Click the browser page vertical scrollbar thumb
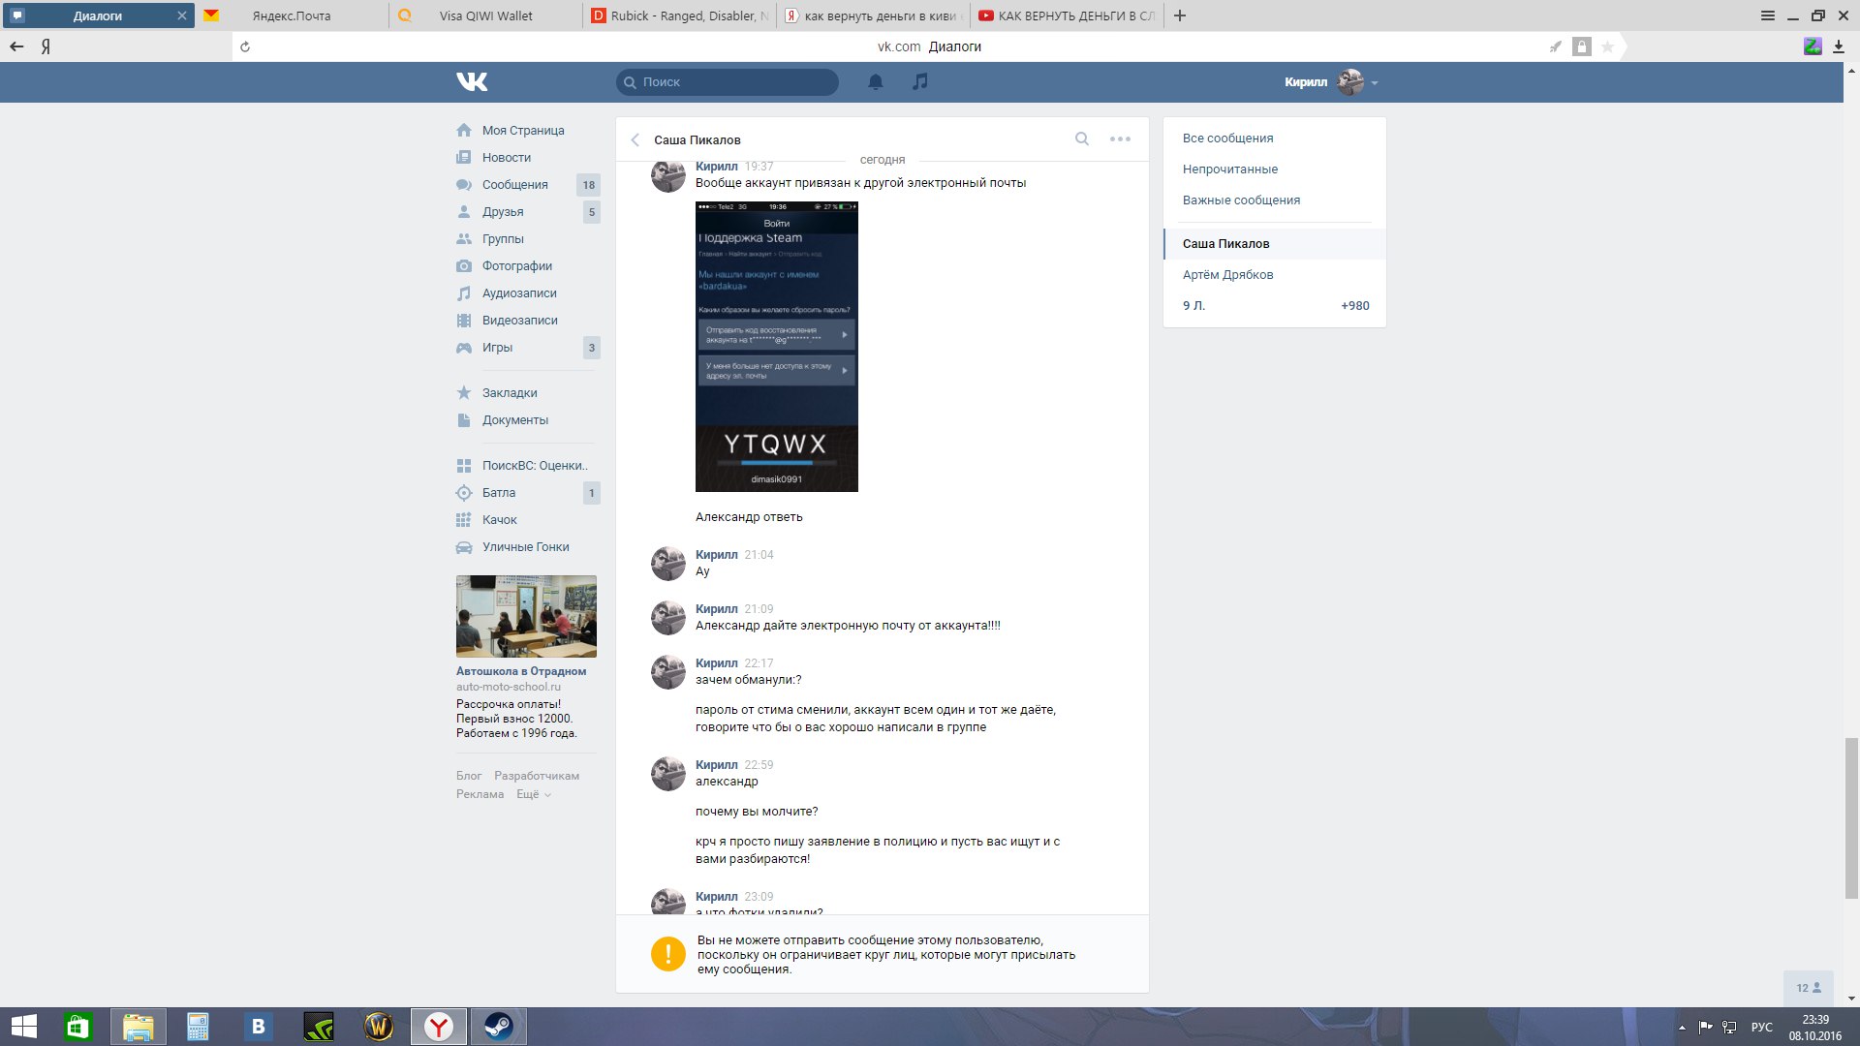Screen dimensions: 1860x1046 (1851, 818)
